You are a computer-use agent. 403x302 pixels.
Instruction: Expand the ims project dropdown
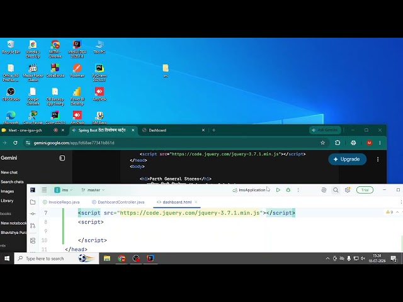coord(63,190)
